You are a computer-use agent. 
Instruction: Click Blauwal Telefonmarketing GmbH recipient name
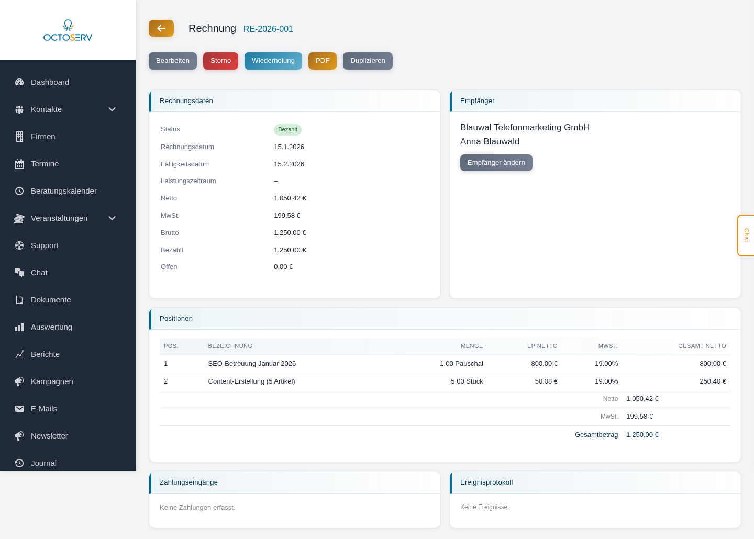[525, 128]
